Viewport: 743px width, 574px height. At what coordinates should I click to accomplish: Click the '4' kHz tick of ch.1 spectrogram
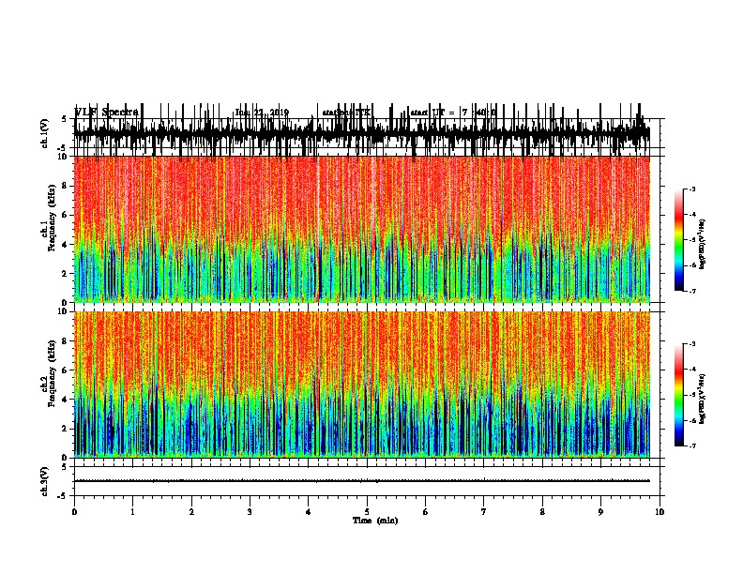coord(66,245)
